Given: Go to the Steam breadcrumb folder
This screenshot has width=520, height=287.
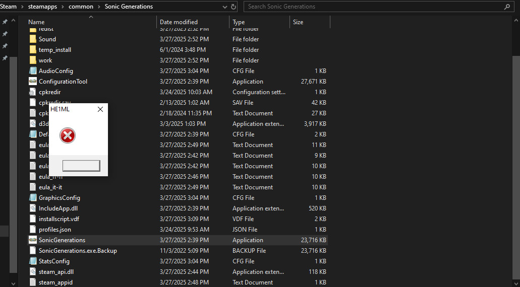Looking at the screenshot, I should point(8,7).
